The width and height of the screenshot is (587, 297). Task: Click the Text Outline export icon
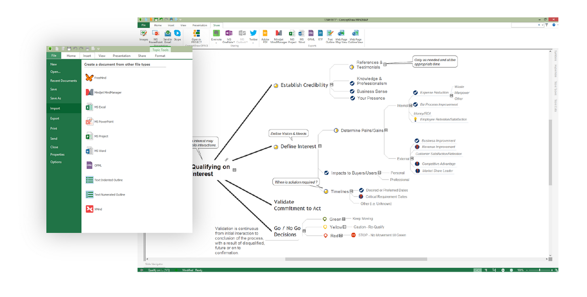pyautogui.click(x=330, y=33)
